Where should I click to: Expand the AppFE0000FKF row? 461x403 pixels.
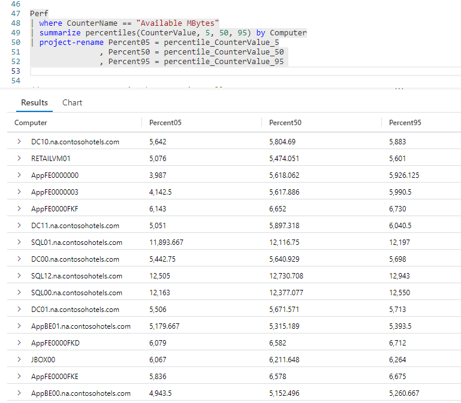point(19,209)
